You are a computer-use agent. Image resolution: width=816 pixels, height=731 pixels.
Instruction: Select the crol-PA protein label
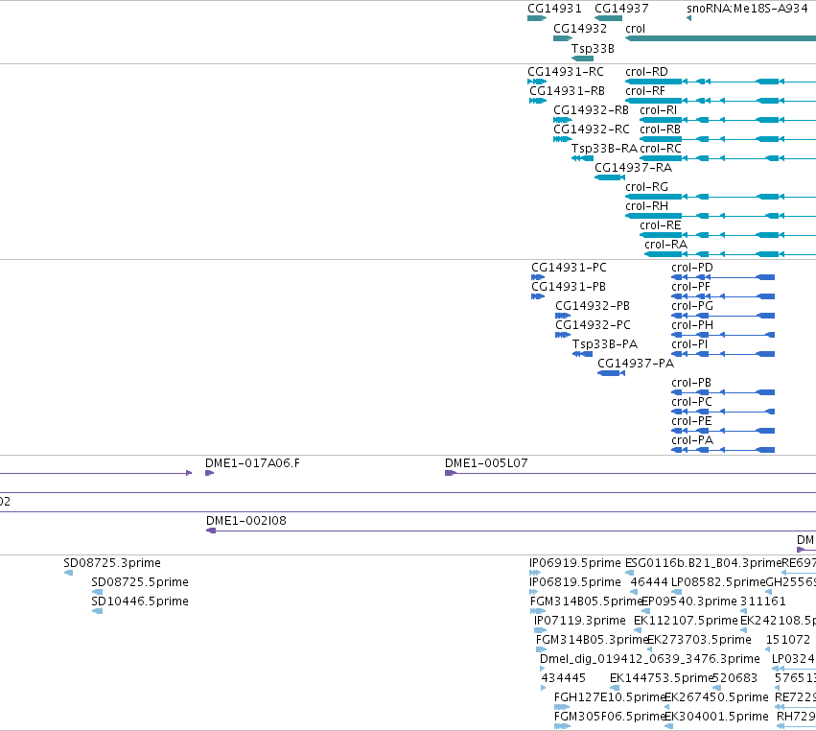pos(692,440)
